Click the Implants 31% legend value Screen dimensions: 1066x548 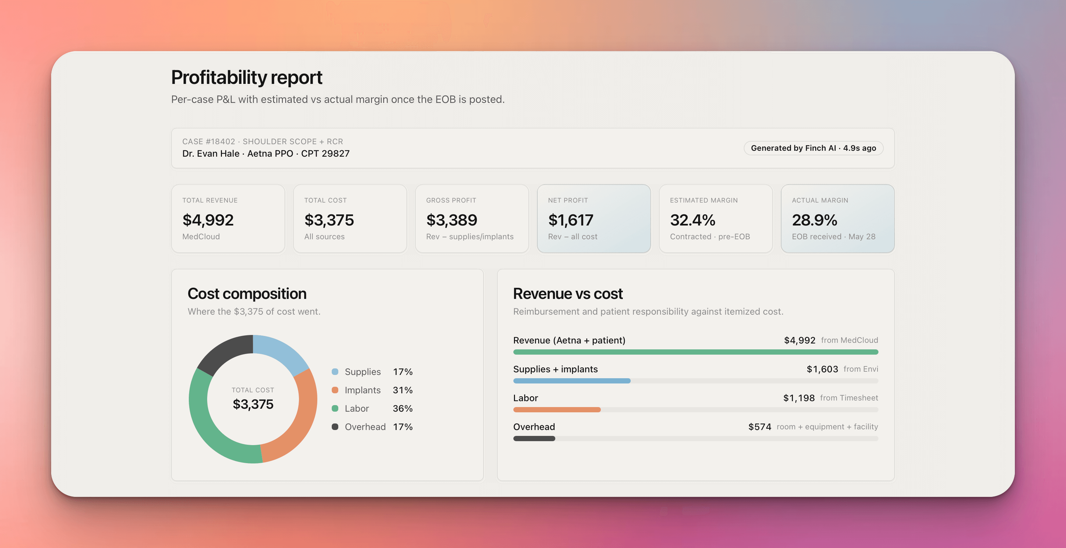[x=403, y=390]
